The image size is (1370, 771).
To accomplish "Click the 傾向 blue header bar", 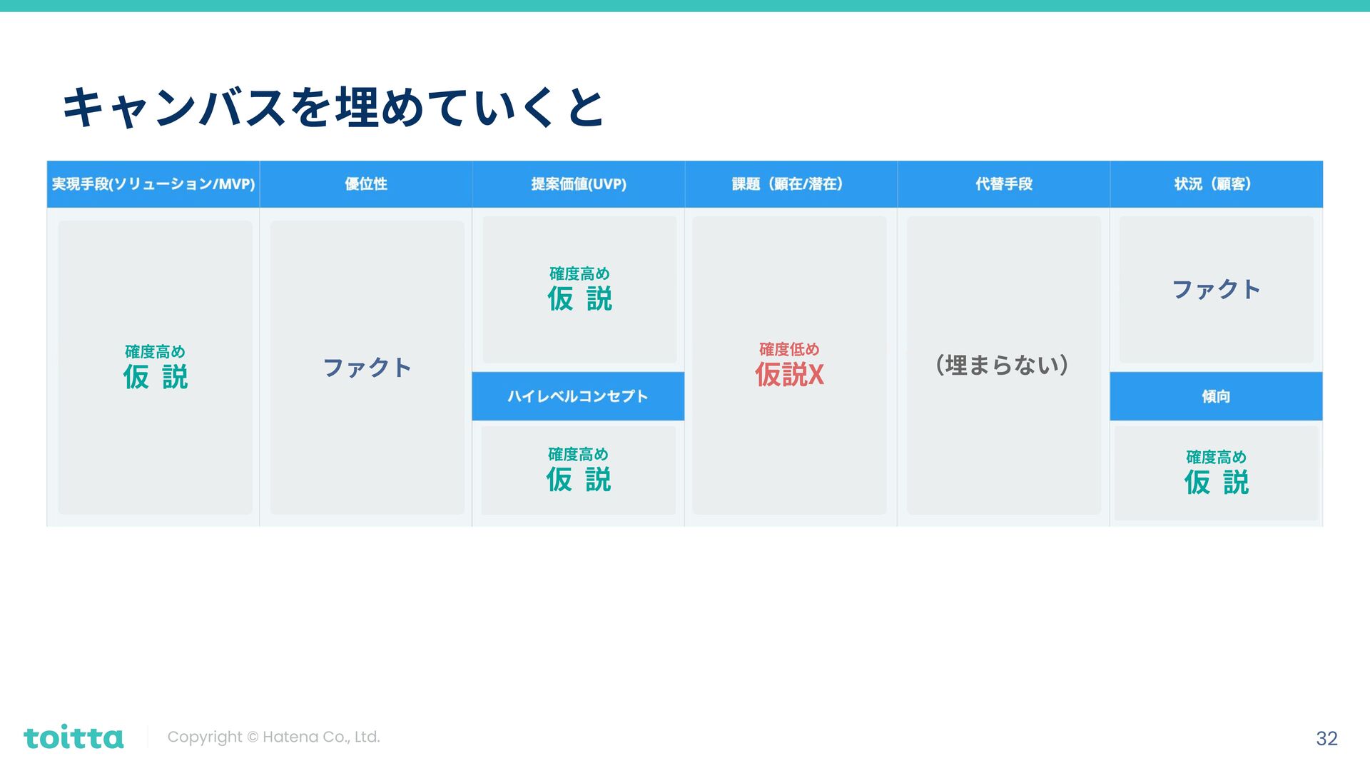I will 1216,396.
